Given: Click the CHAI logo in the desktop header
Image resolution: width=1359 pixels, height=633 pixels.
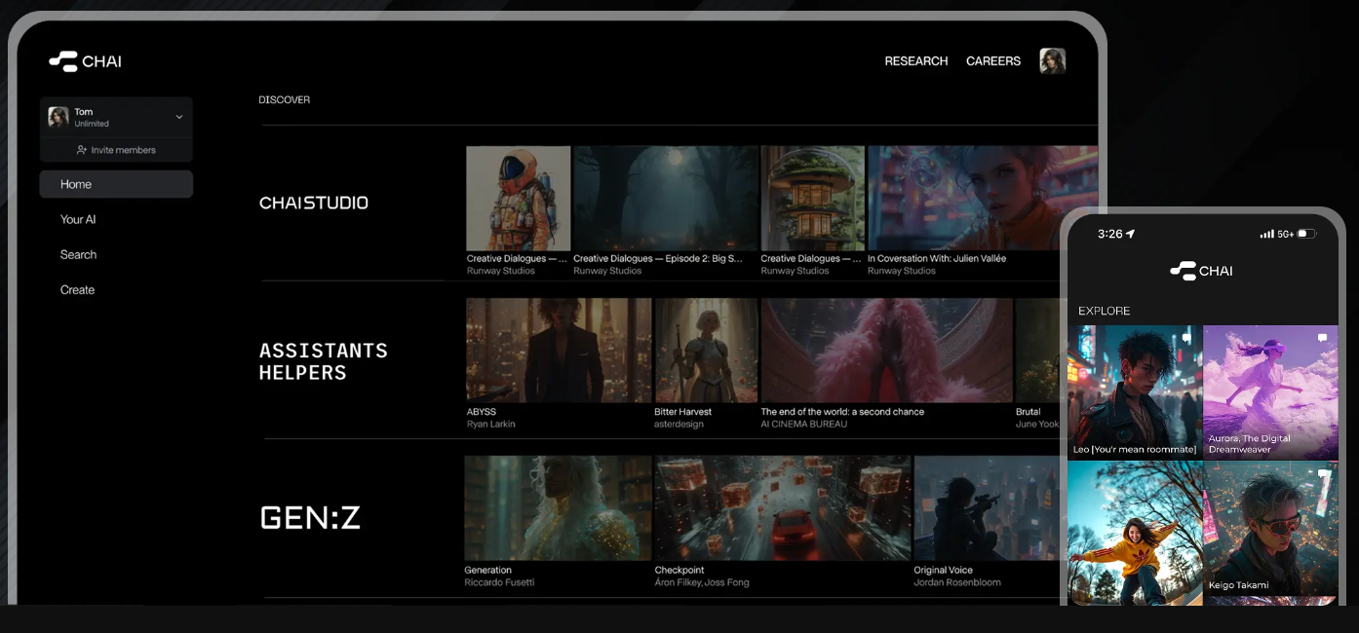Looking at the screenshot, I should [x=85, y=61].
